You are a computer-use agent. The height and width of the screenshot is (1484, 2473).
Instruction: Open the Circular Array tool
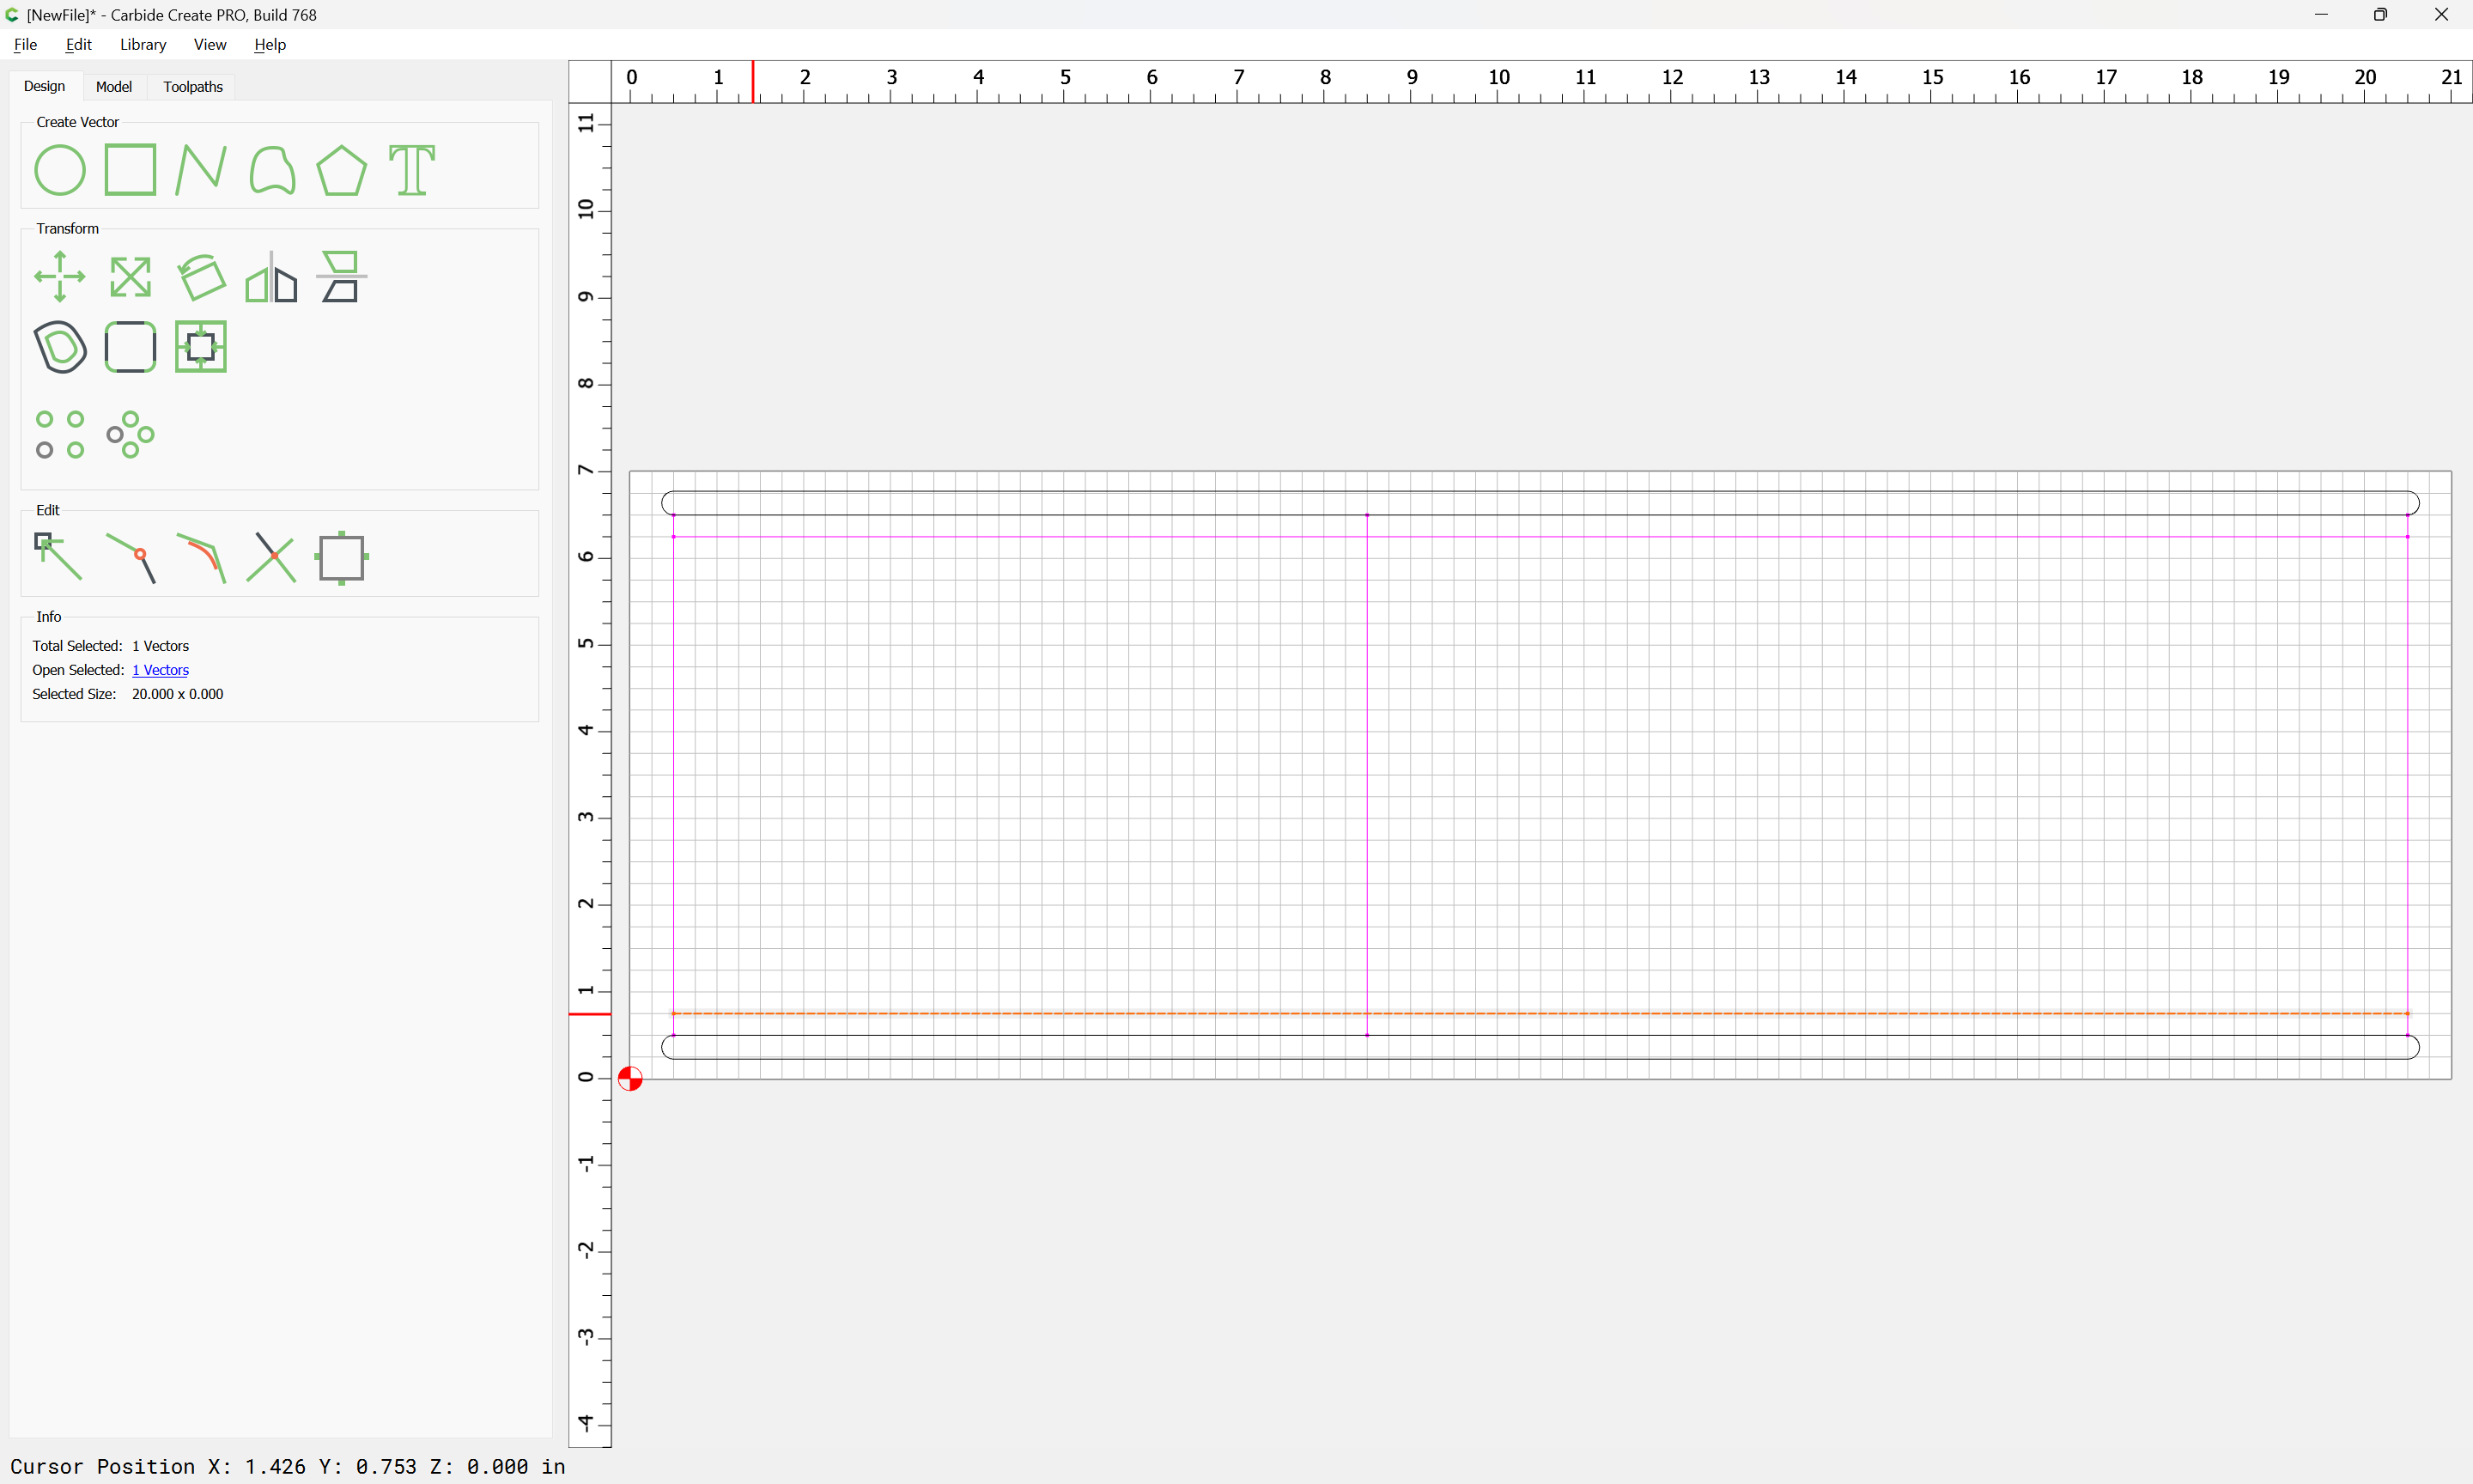point(130,435)
